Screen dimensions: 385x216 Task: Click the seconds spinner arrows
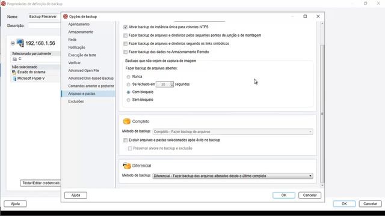pyautogui.click(x=172, y=84)
